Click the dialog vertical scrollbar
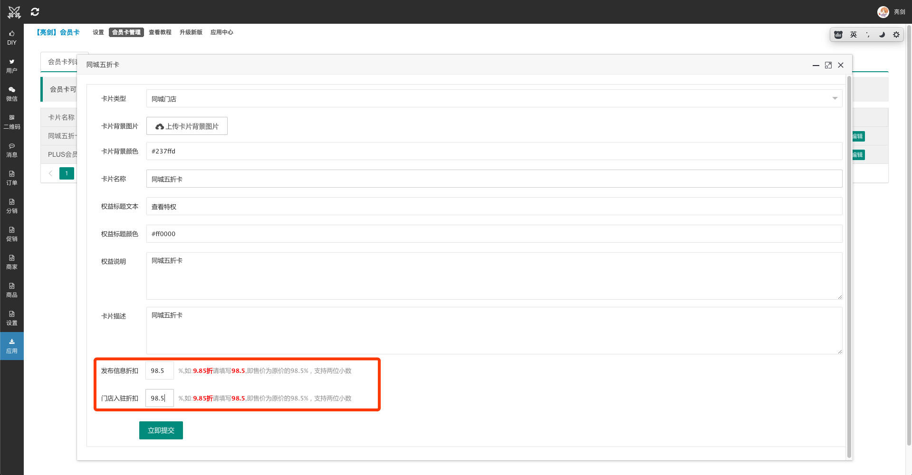This screenshot has height=475, width=912. pyautogui.click(x=849, y=266)
